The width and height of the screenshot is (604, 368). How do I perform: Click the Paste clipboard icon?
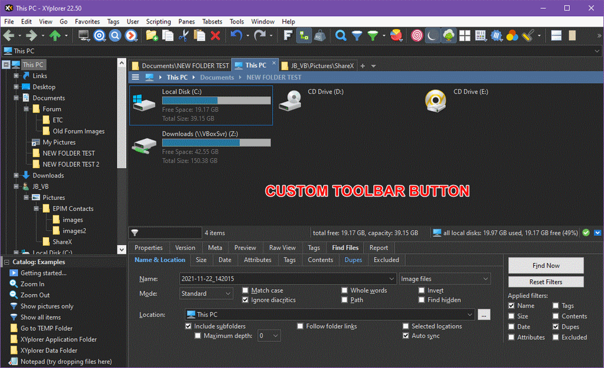coord(199,36)
